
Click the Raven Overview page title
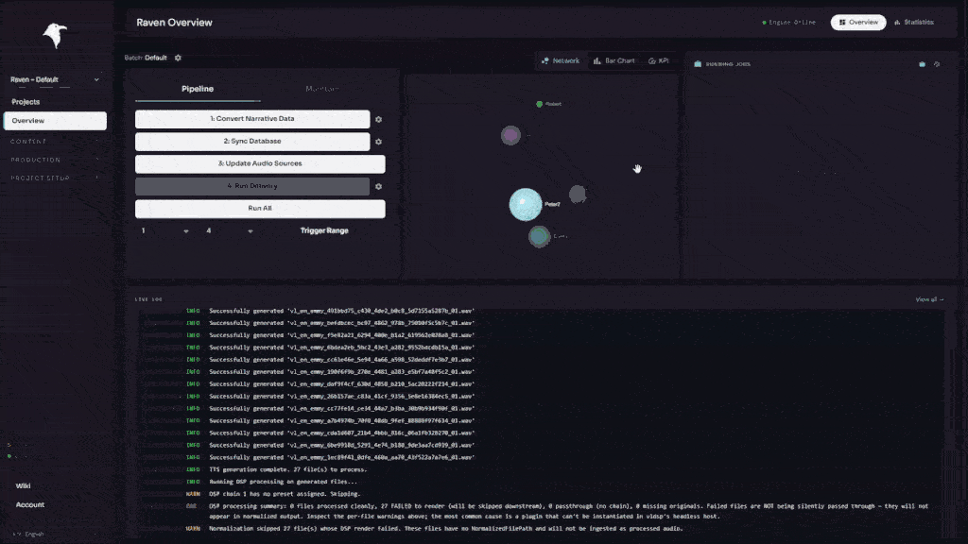pyautogui.click(x=174, y=23)
